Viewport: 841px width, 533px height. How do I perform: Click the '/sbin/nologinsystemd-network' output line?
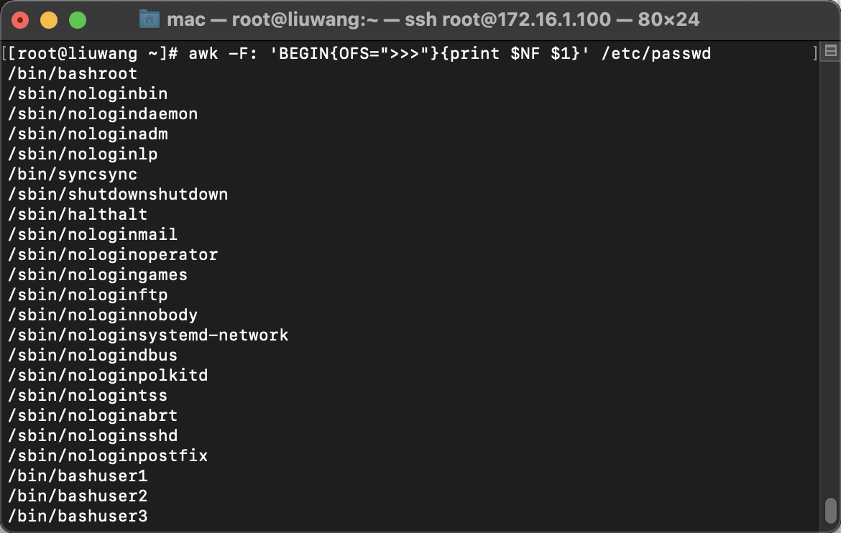pyautogui.click(x=148, y=335)
